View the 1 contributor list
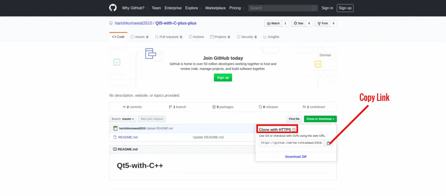Image resolution: width=446 pixels, height=196 pixels. (x=314, y=107)
